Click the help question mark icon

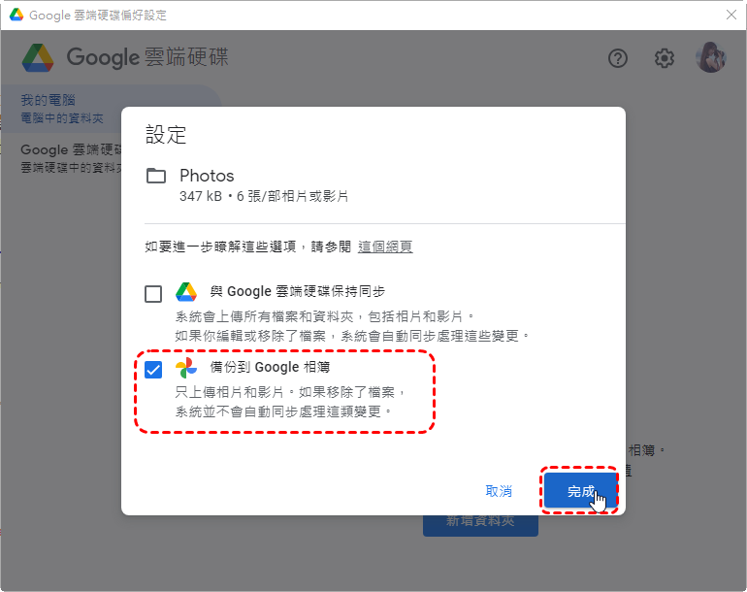(x=617, y=58)
